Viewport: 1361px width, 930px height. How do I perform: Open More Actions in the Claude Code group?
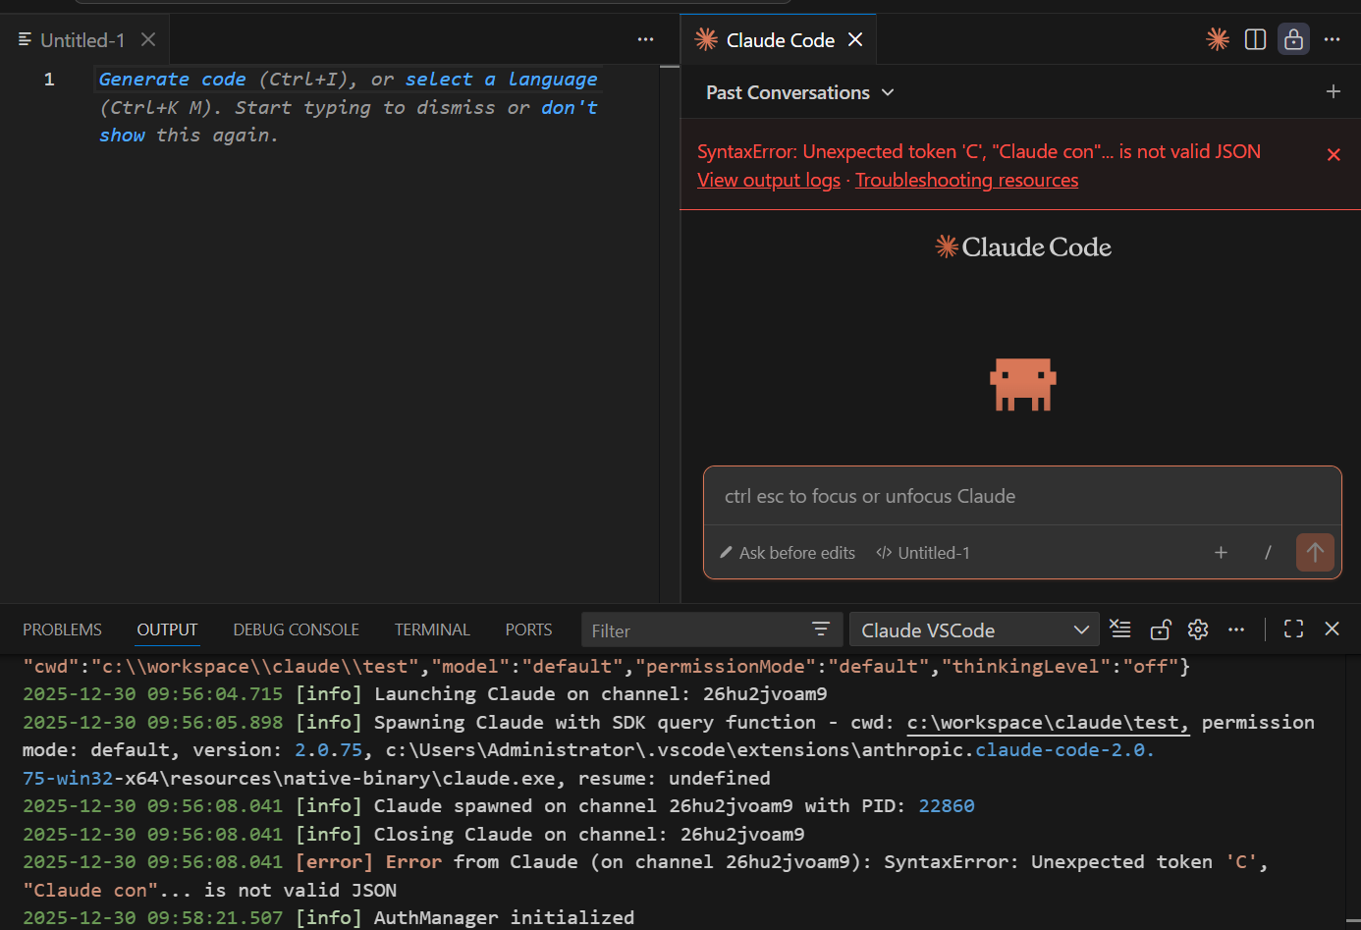pyautogui.click(x=1332, y=39)
